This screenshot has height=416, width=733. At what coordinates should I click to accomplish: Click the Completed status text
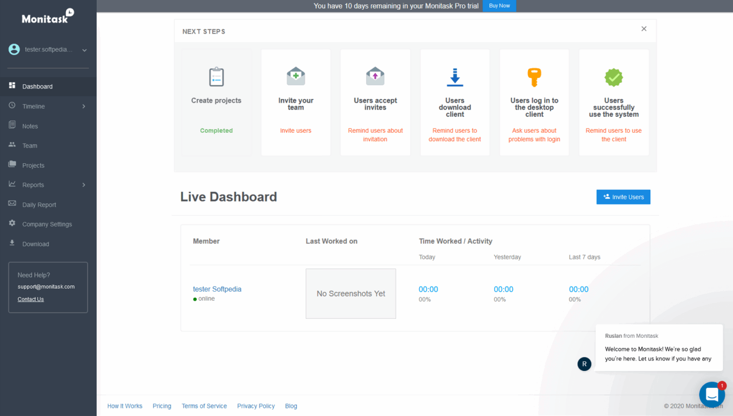(x=216, y=131)
